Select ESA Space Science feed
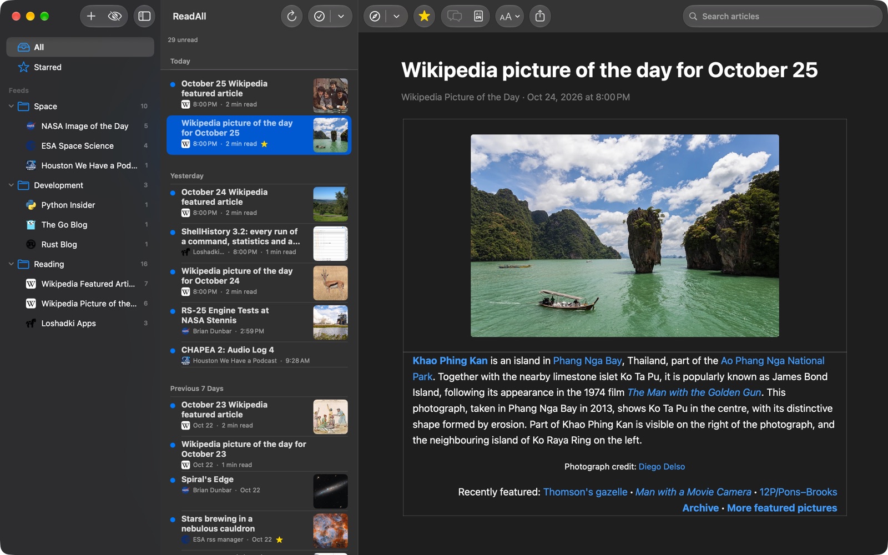 (x=80, y=145)
